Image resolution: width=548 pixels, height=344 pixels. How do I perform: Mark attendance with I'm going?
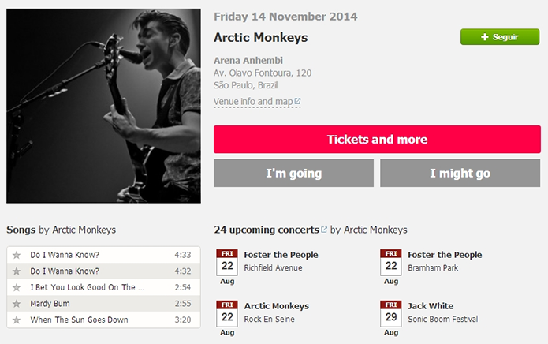[293, 173]
